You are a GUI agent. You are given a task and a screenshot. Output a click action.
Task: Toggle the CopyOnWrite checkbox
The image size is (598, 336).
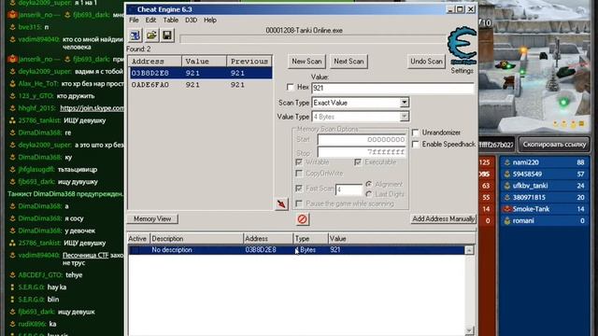pos(299,174)
